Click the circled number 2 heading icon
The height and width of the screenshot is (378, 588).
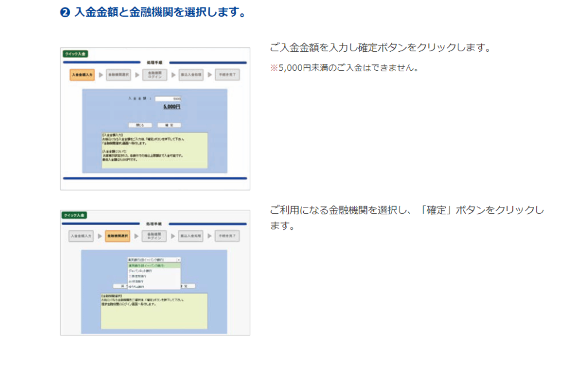point(65,13)
